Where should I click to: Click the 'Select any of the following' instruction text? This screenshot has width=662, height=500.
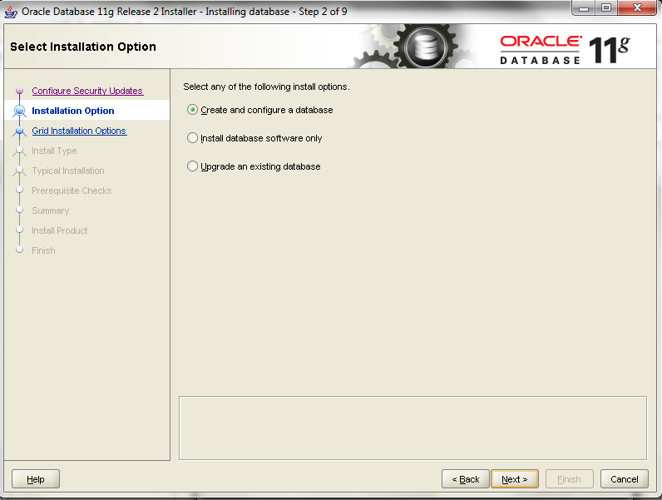pos(266,87)
